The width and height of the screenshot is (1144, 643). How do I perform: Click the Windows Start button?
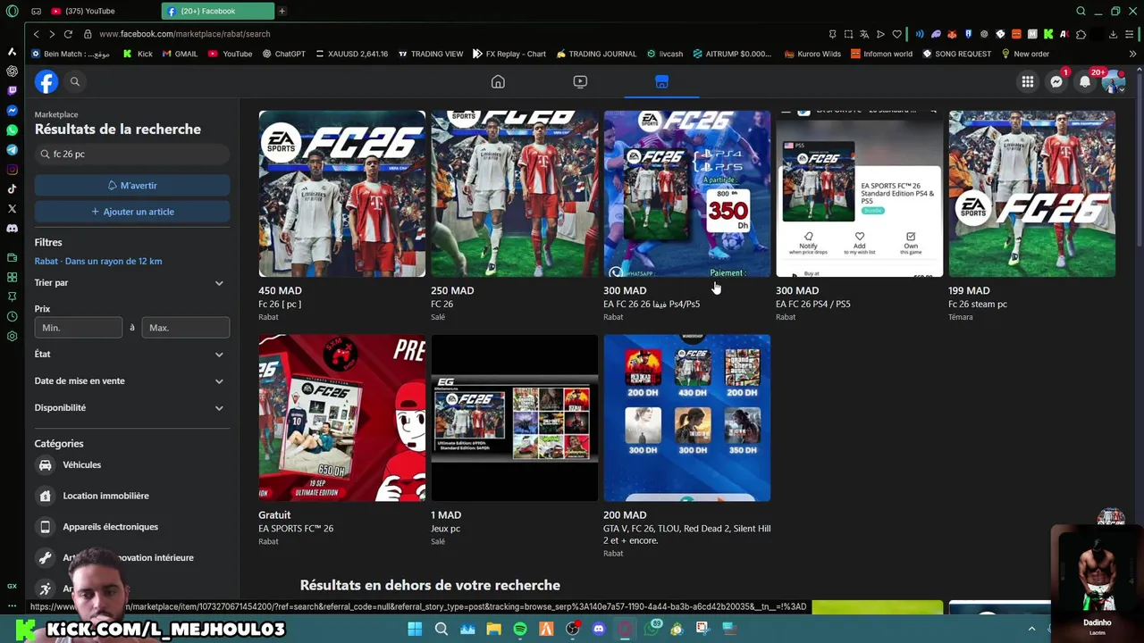[x=415, y=629]
